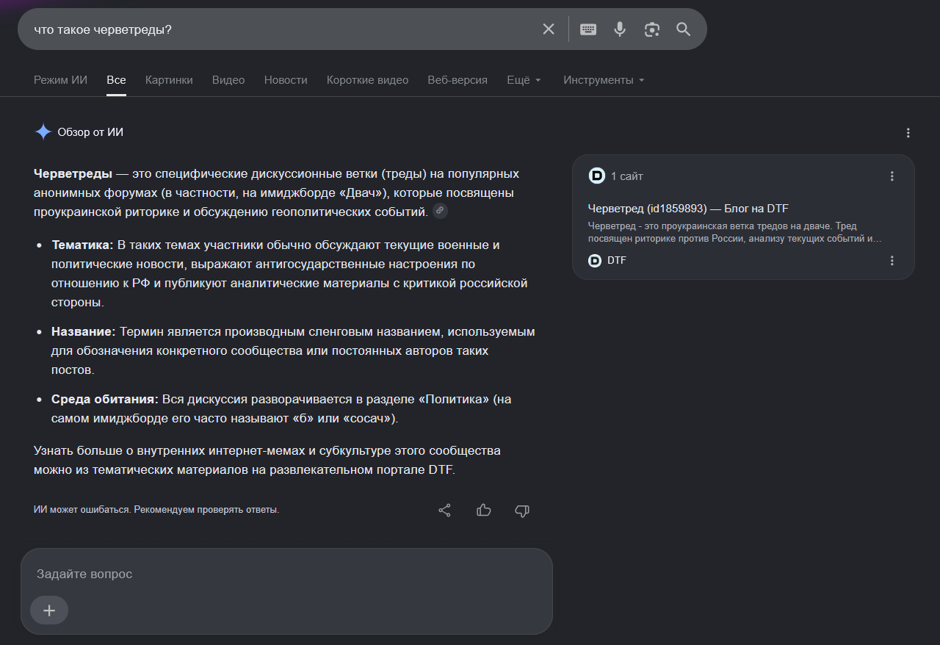
Task: Switch to 'Режим ИИ' tab
Action: (60, 80)
